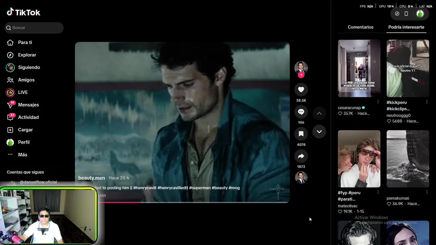This screenshot has width=436, height=245.
Task: Click the #beauty hashtag
Action: click(x=219, y=188)
